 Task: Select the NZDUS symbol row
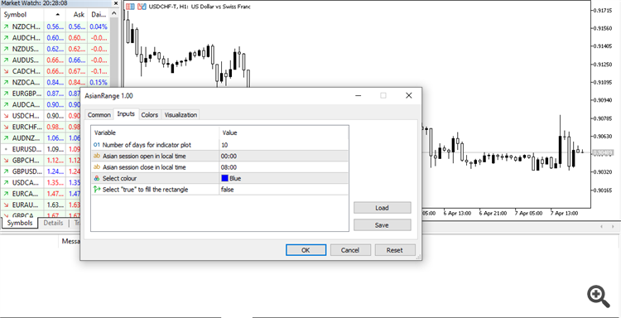coord(55,49)
